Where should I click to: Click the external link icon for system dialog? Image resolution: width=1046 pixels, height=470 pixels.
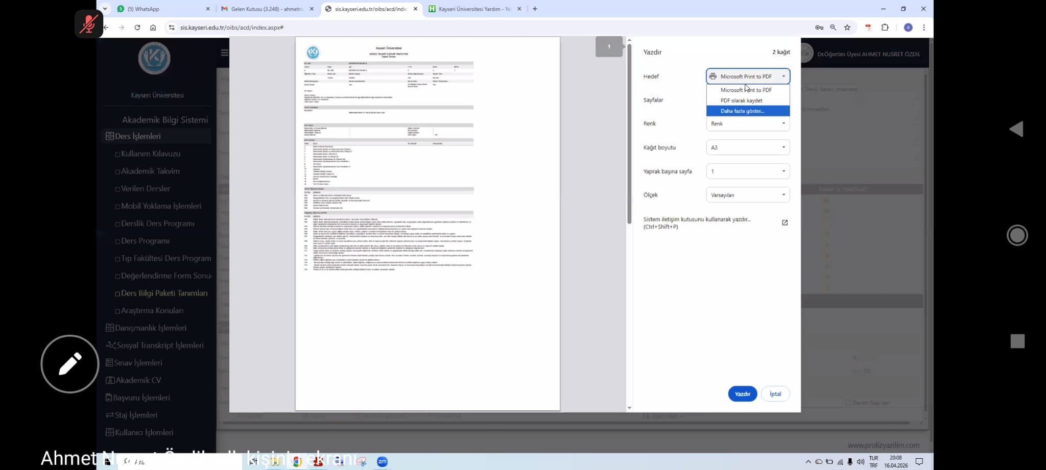tap(784, 222)
